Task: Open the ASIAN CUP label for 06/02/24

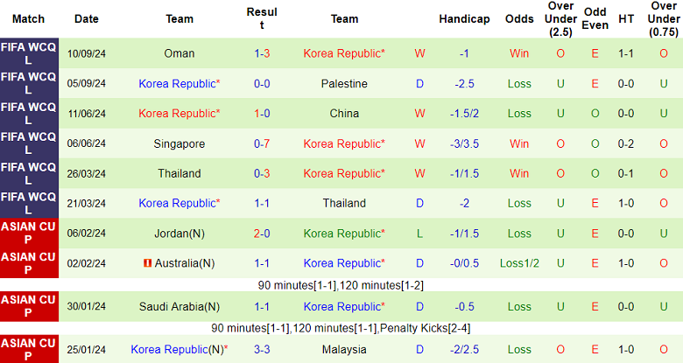Action: 29,234
